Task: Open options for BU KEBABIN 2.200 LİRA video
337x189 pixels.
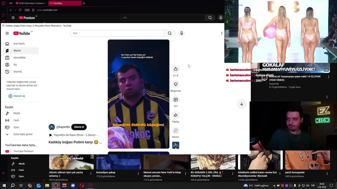Action: [x=232, y=174]
